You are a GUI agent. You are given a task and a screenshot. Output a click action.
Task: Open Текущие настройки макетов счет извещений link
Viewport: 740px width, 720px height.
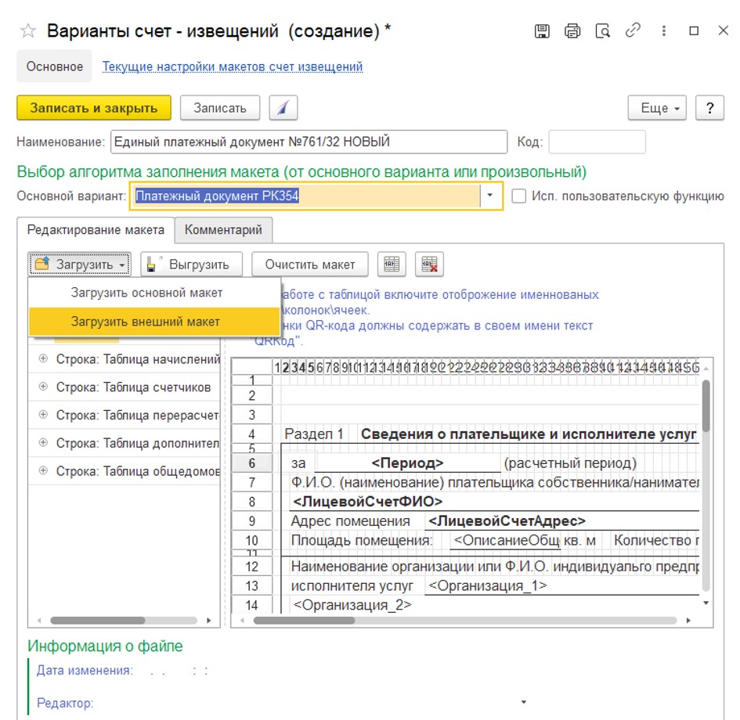click(233, 67)
